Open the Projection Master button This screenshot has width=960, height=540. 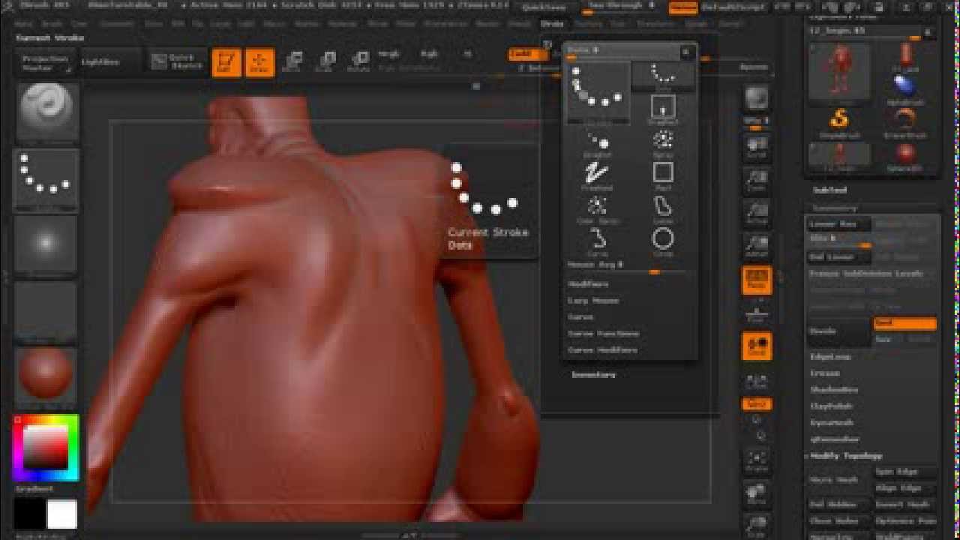point(46,62)
